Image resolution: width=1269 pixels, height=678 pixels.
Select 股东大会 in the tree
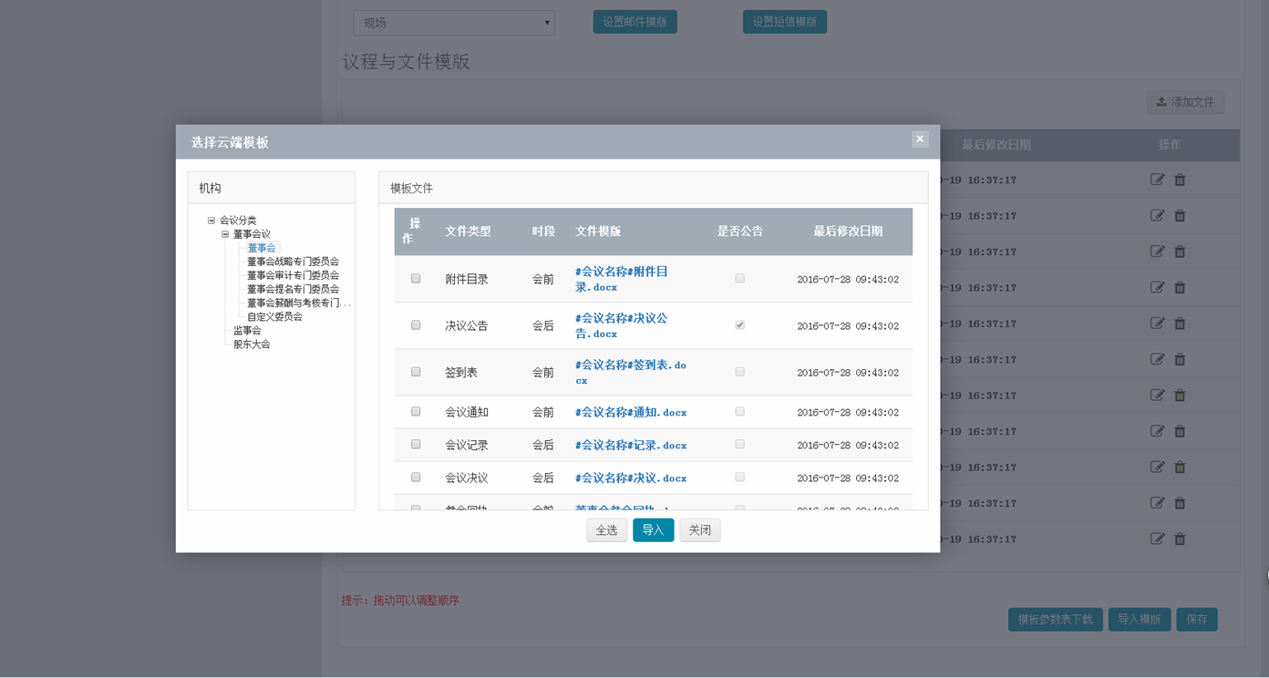pyautogui.click(x=252, y=344)
